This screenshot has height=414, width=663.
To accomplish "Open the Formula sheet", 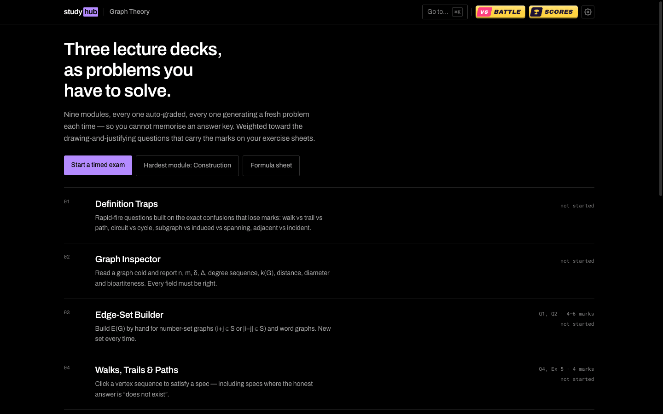I will pyautogui.click(x=271, y=166).
